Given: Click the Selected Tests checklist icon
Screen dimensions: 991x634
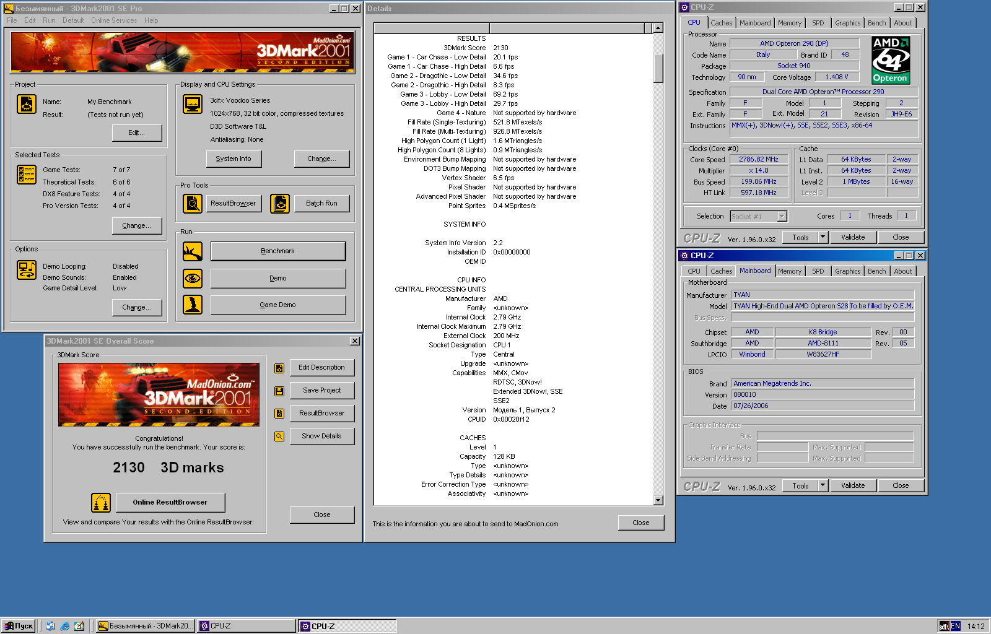Looking at the screenshot, I should [x=27, y=175].
